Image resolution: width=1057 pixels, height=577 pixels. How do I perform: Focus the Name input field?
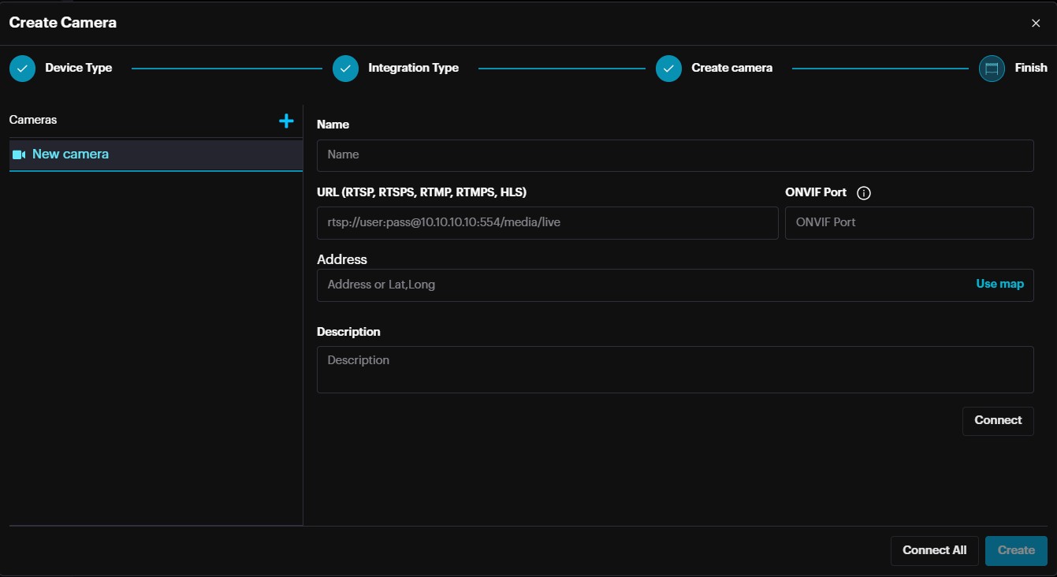click(675, 155)
